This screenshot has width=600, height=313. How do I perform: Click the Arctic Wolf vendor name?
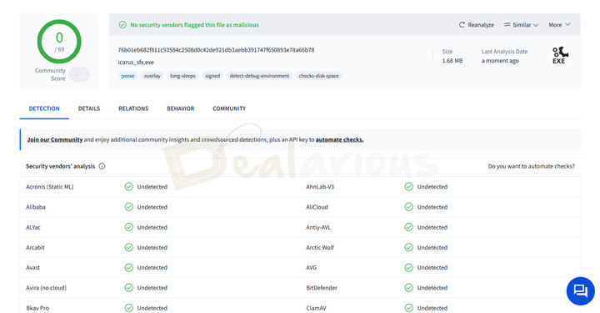[320, 248]
